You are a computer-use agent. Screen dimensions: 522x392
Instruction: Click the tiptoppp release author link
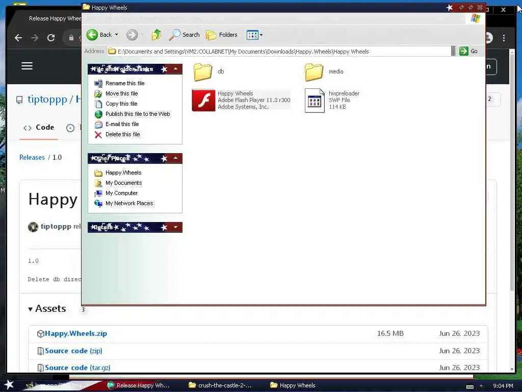[x=56, y=226]
